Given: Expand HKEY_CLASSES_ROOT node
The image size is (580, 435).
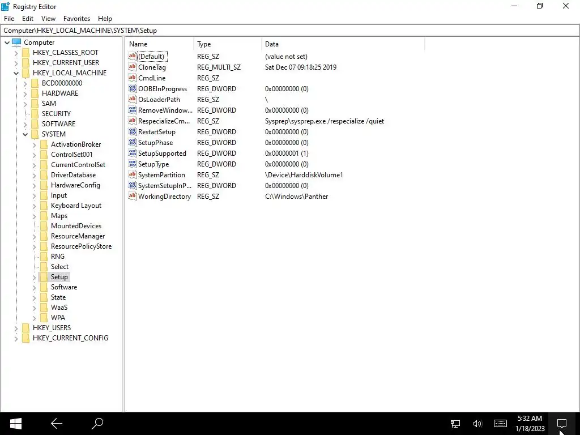Looking at the screenshot, I should [16, 53].
